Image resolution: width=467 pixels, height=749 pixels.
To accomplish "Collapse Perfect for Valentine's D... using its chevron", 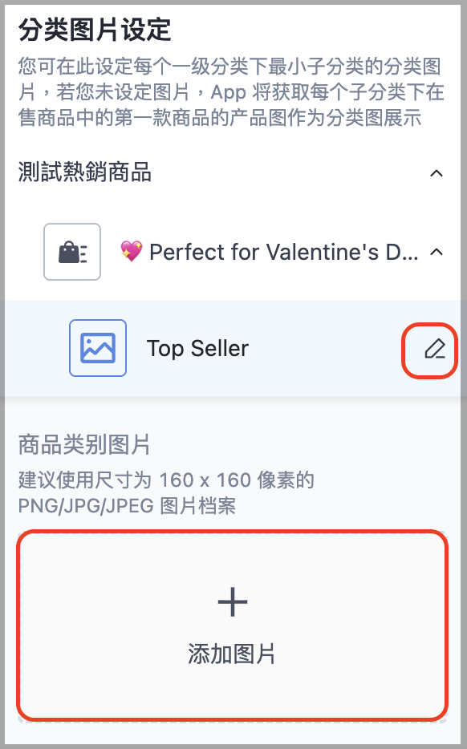I will tap(436, 252).
